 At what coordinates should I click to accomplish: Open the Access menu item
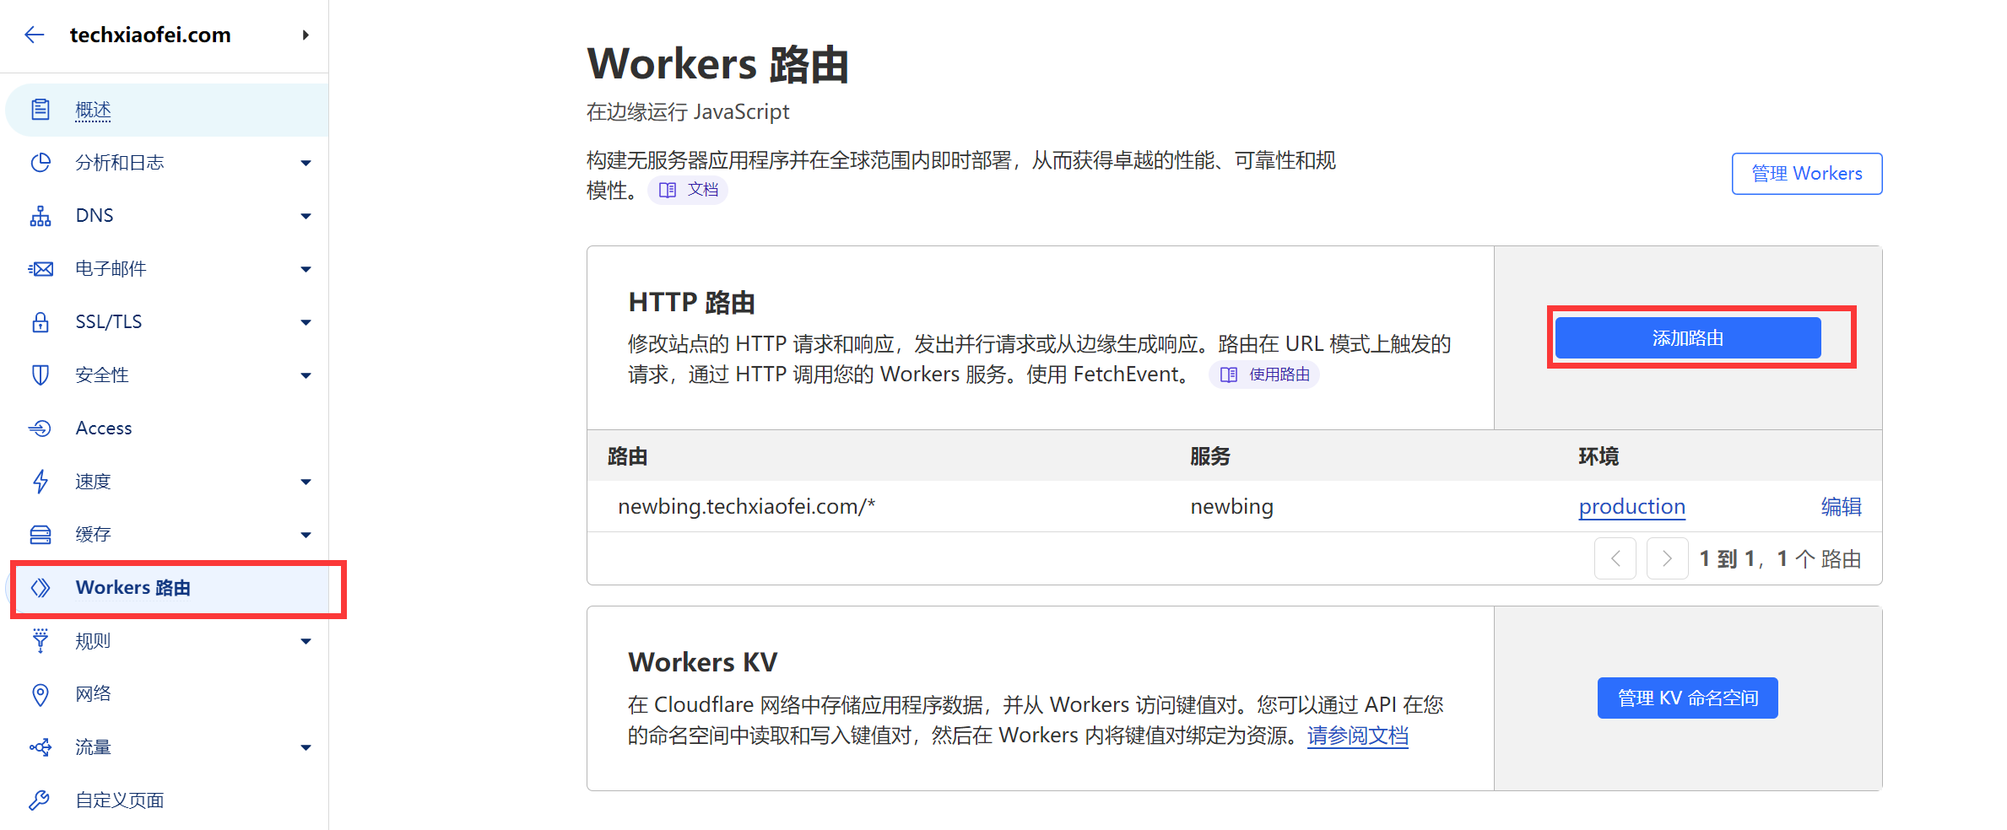coord(104,428)
